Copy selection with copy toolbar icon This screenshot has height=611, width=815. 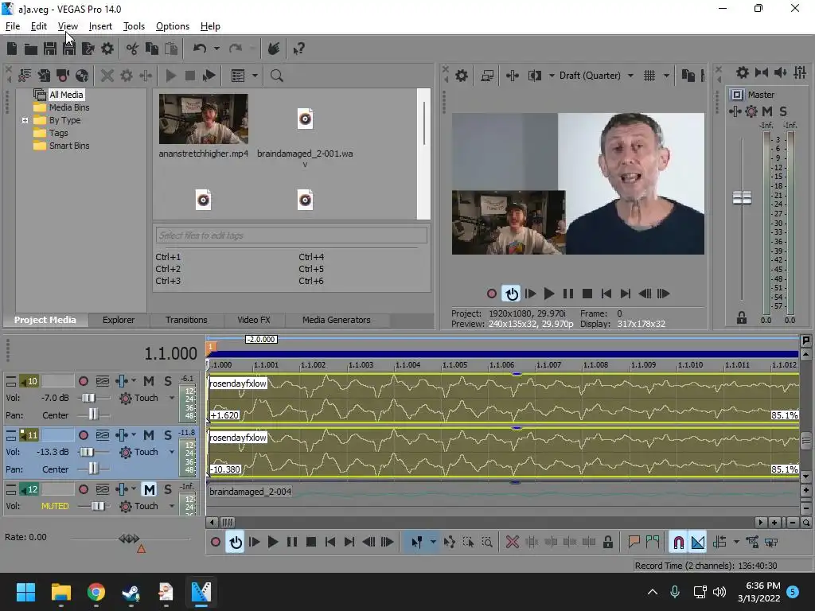click(x=152, y=49)
